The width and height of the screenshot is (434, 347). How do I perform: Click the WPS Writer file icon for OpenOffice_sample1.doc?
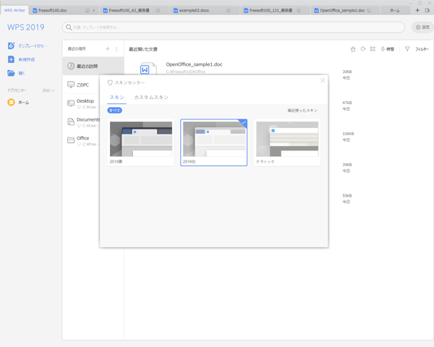point(148,69)
